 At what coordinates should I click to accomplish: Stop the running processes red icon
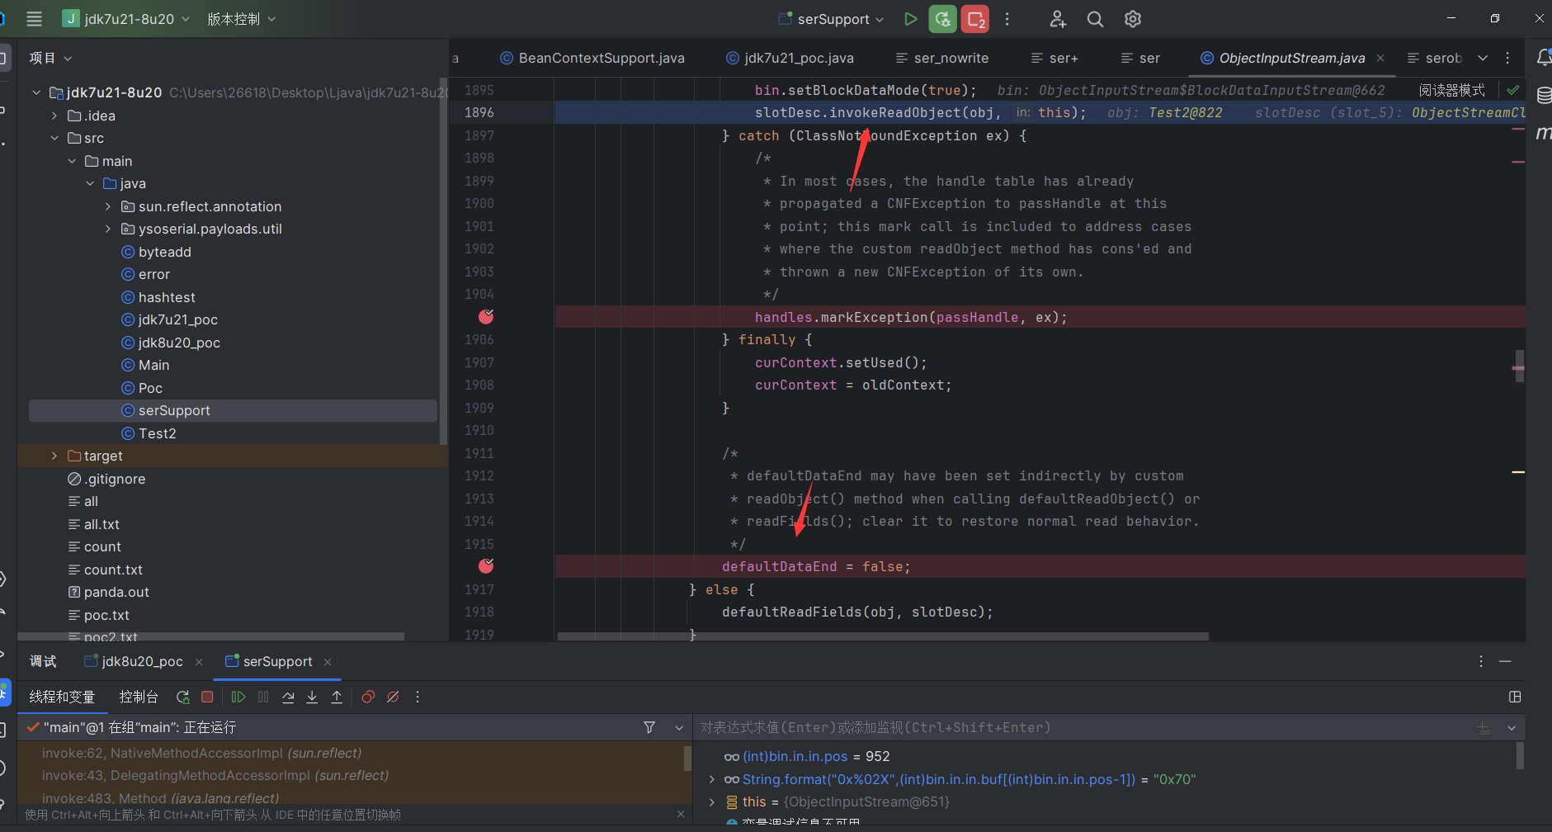click(x=975, y=18)
